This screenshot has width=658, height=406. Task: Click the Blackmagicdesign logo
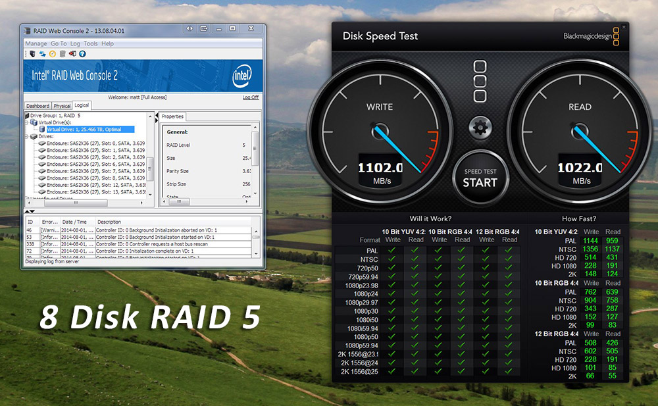[x=592, y=36]
